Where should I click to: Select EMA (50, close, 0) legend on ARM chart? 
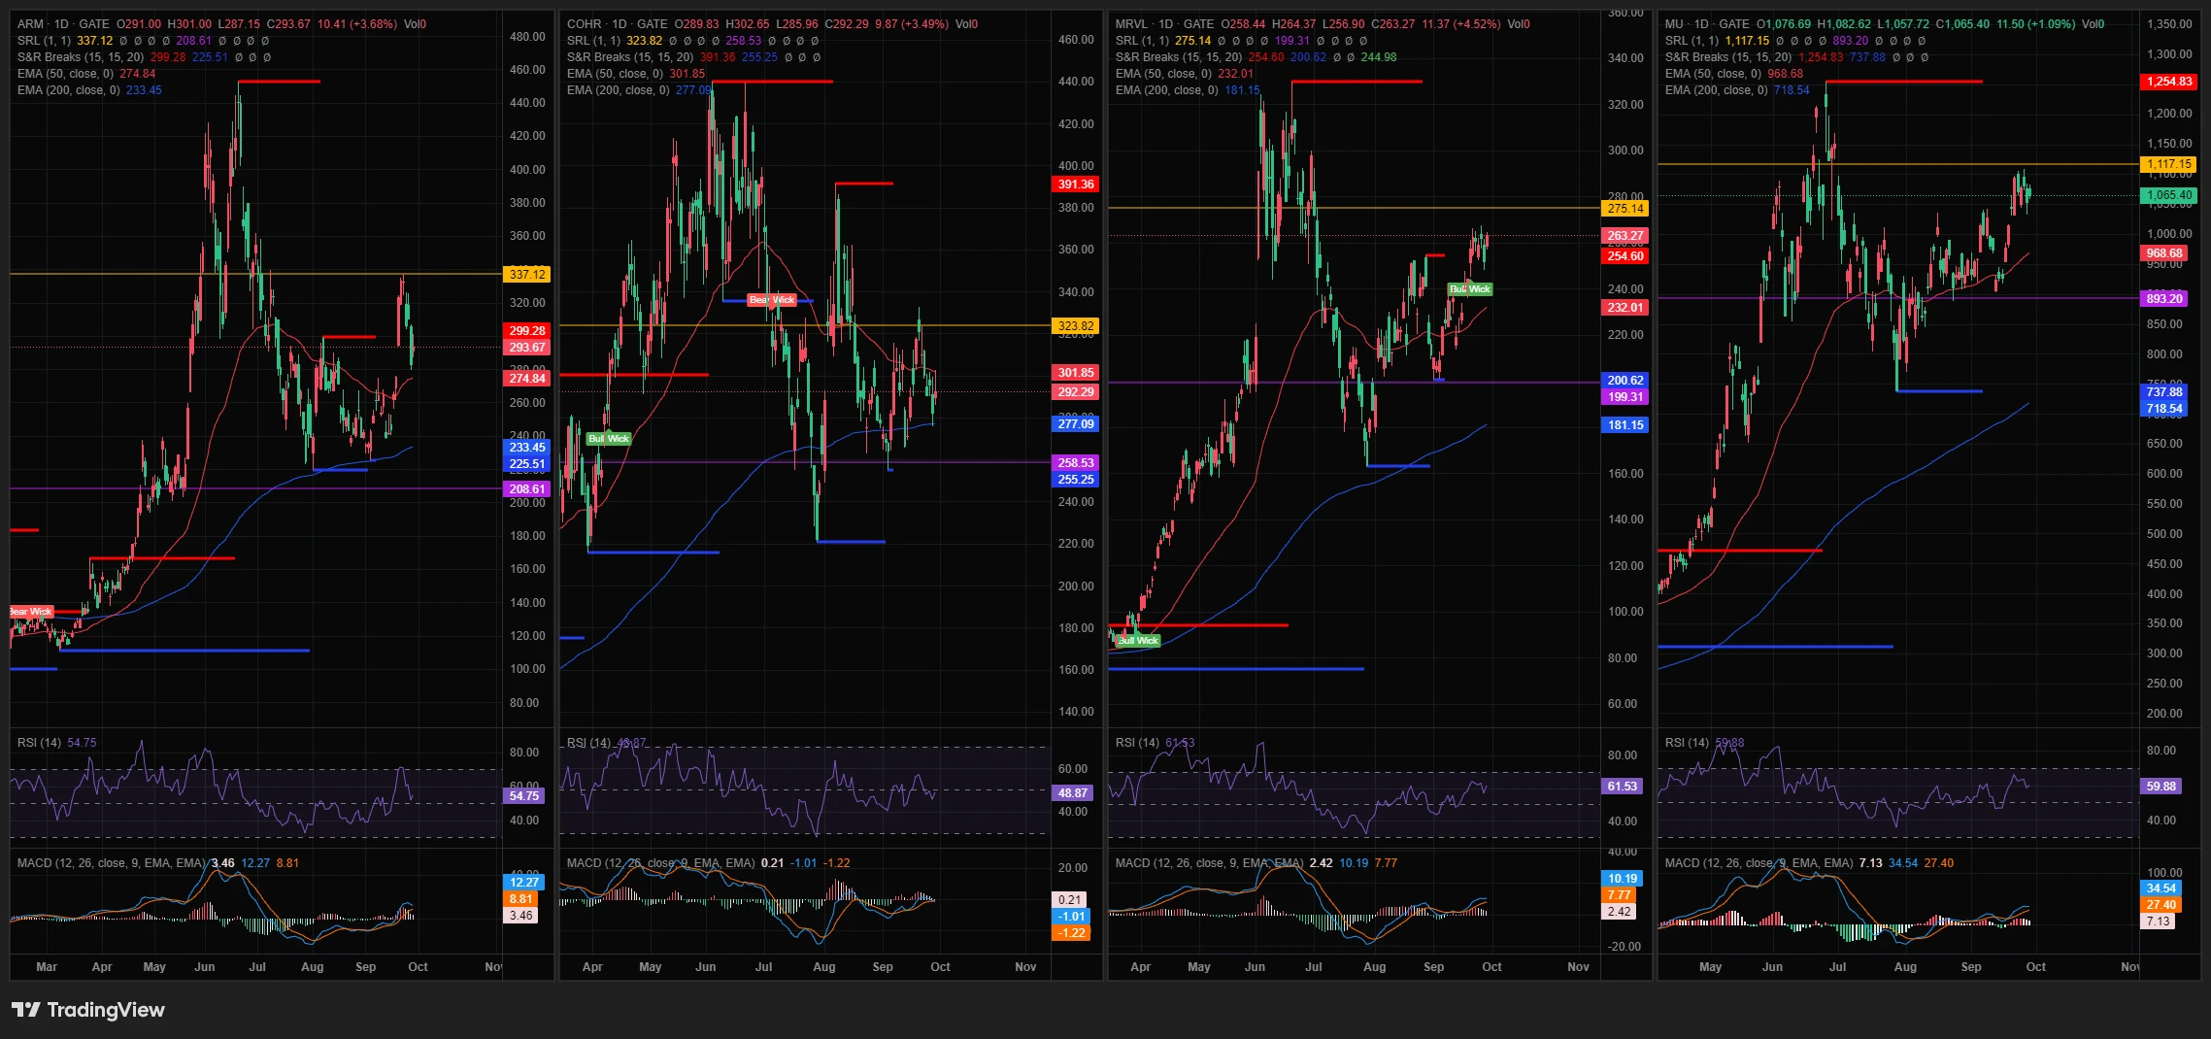click(65, 74)
